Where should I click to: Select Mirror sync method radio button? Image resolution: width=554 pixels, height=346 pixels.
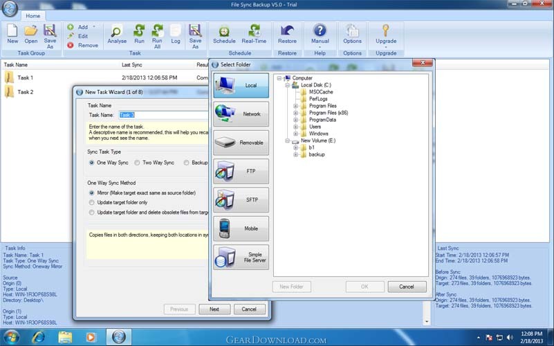click(x=92, y=193)
